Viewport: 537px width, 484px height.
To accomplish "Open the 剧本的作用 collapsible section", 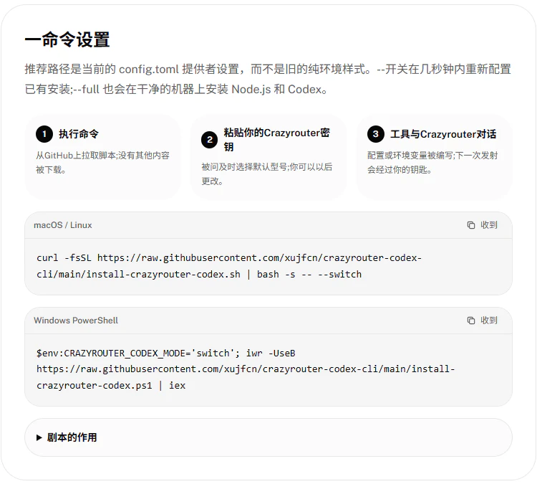I will pyautogui.click(x=268, y=437).
